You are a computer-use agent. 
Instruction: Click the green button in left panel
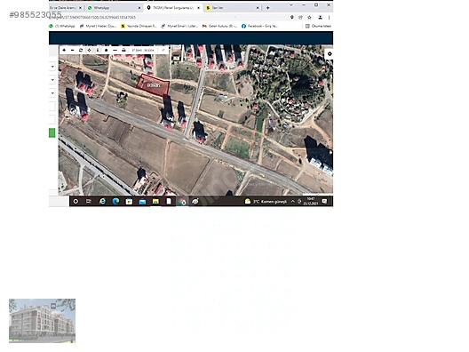52,133
